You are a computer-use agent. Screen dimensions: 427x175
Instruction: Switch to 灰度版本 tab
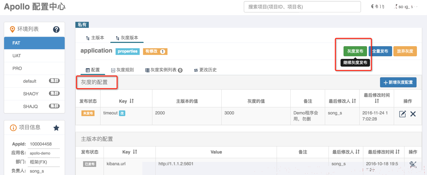[127, 38]
